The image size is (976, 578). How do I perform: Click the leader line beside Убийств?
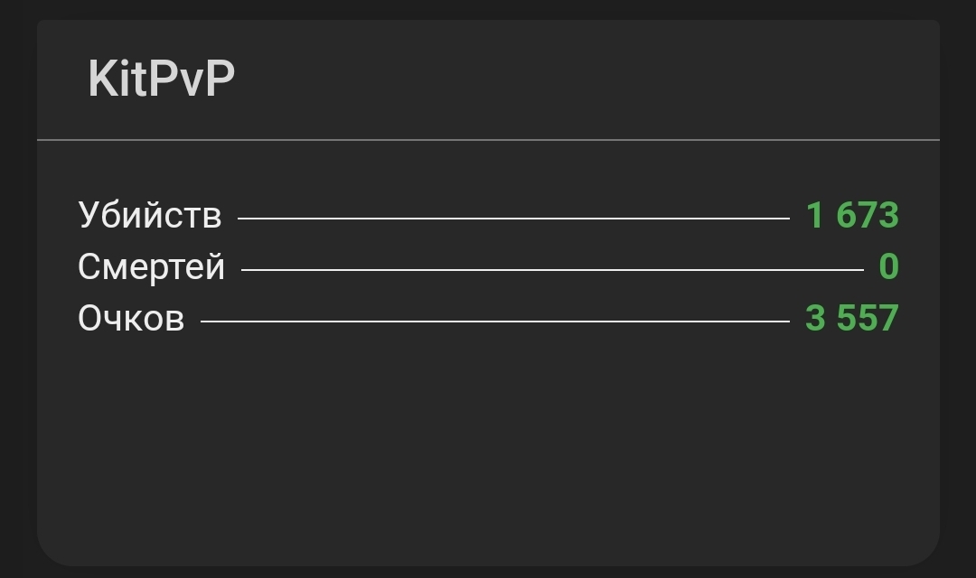pos(513,218)
